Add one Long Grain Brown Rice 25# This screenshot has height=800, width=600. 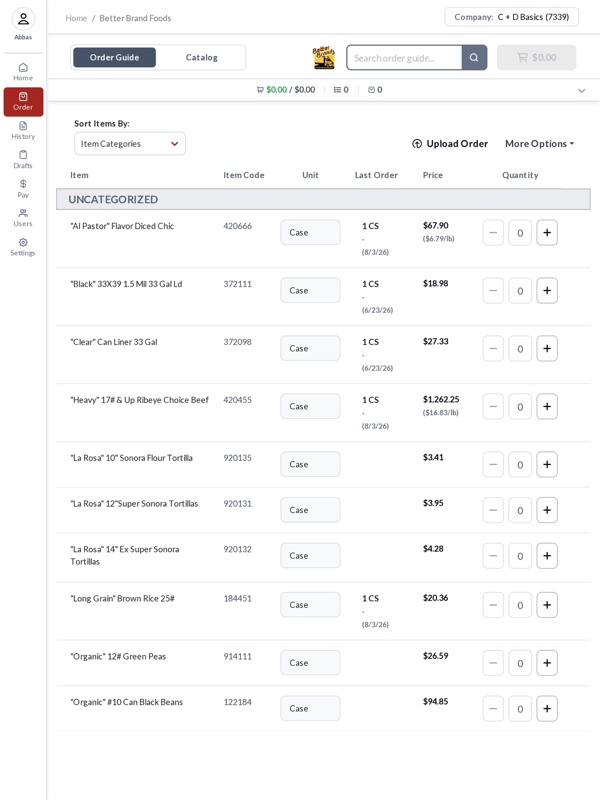point(547,605)
